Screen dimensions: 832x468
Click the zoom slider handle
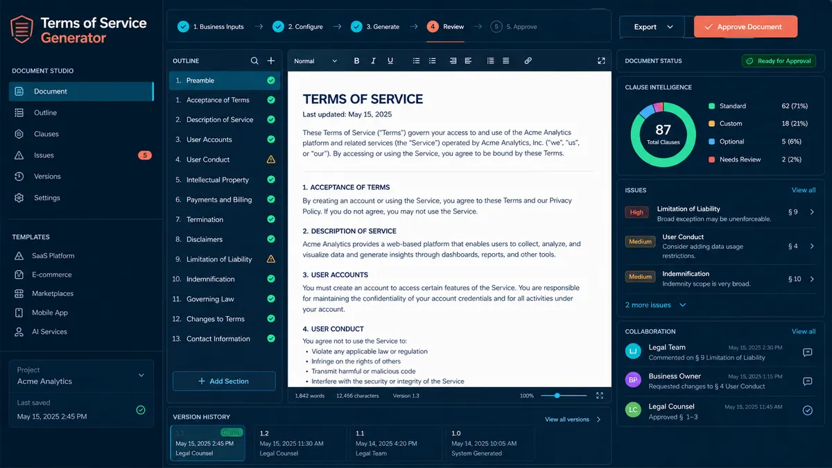click(557, 396)
